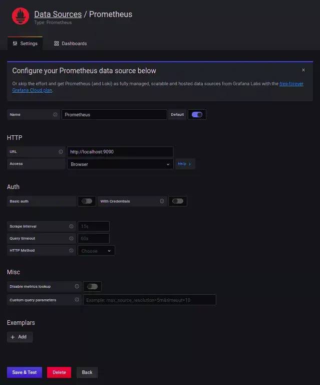Click the 'Auth' section heading
Screen dimensions: 320x385
click(13, 187)
